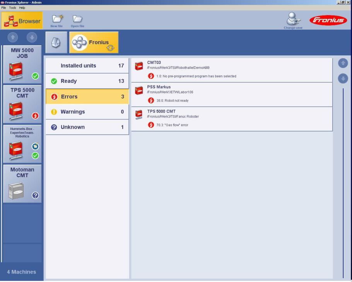Click welder icon of TPS 5000 CMT list entry
Image resolution: width=352 pixels, height=282 pixels.
point(139,115)
